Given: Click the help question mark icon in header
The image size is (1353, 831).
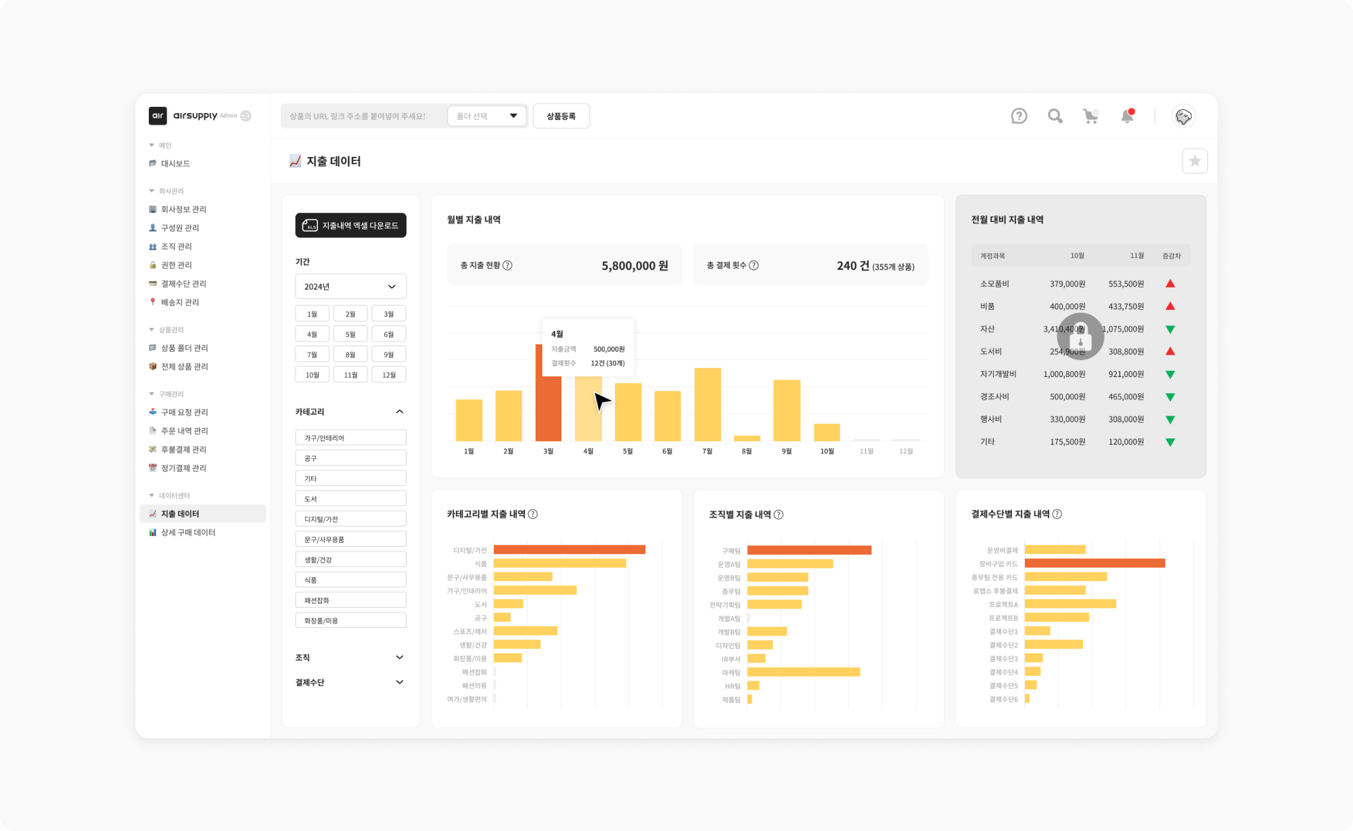Looking at the screenshot, I should coord(1019,116).
